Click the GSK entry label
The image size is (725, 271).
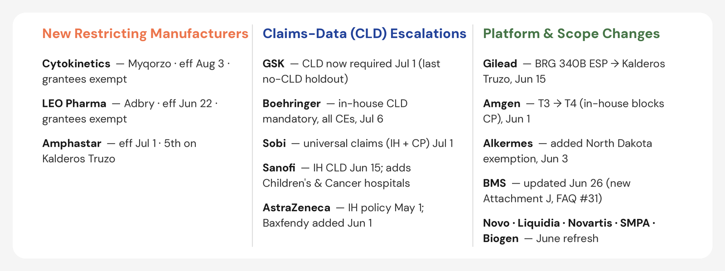pos(274,64)
